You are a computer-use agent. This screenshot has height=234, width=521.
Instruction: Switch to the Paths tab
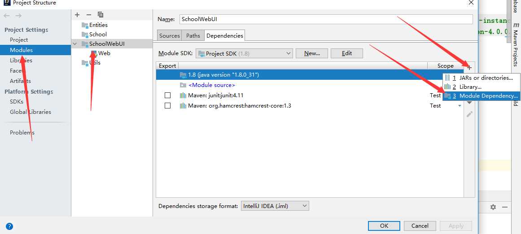(x=193, y=36)
